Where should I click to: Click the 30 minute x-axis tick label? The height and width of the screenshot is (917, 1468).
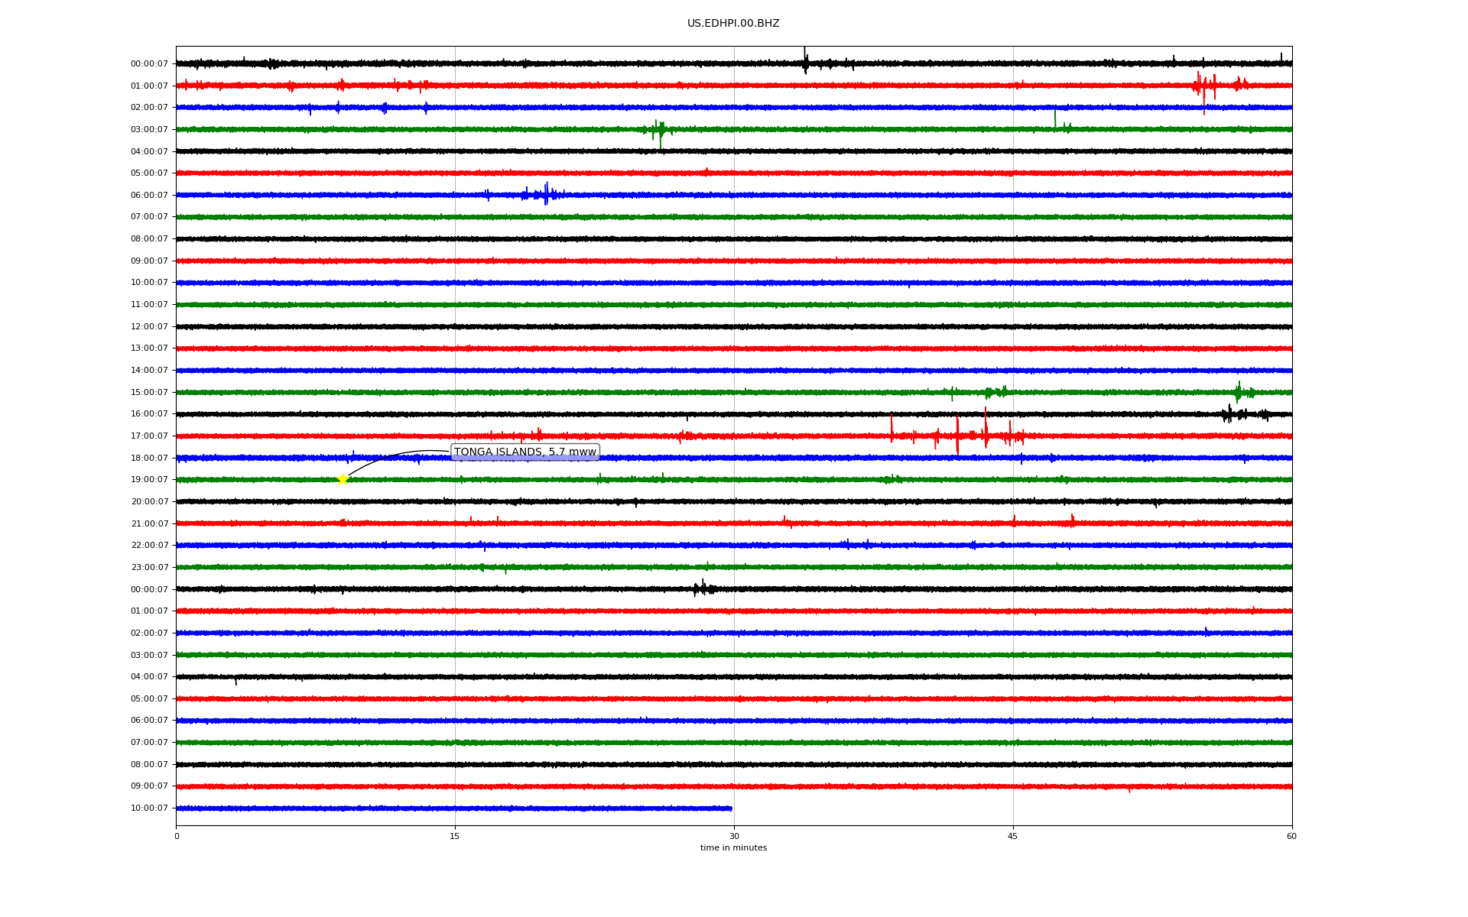tap(734, 836)
